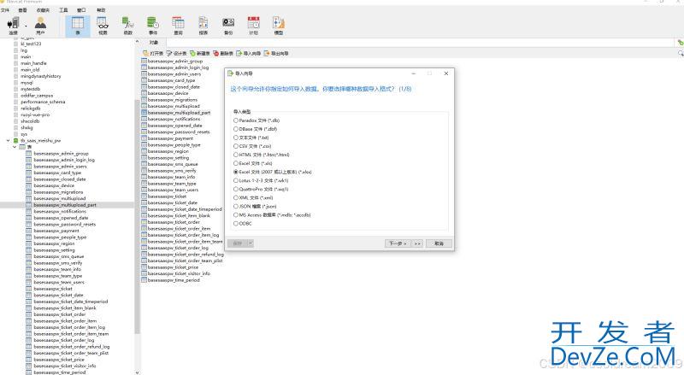Open the Model (模型) toolbar icon
This screenshot has height=375, width=684.
[x=278, y=25]
